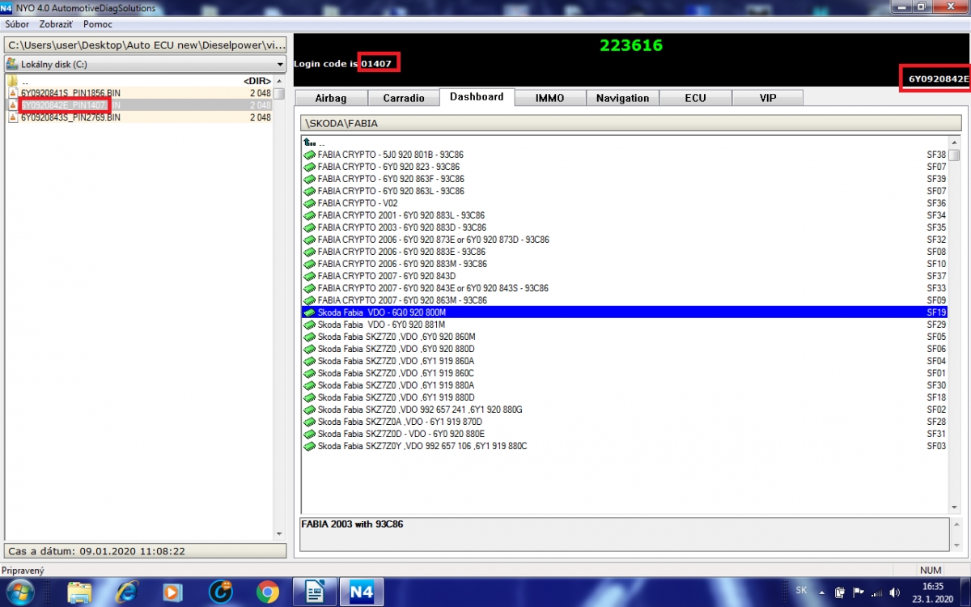Open the document editor taskbar icon

click(x=315, y=592)
